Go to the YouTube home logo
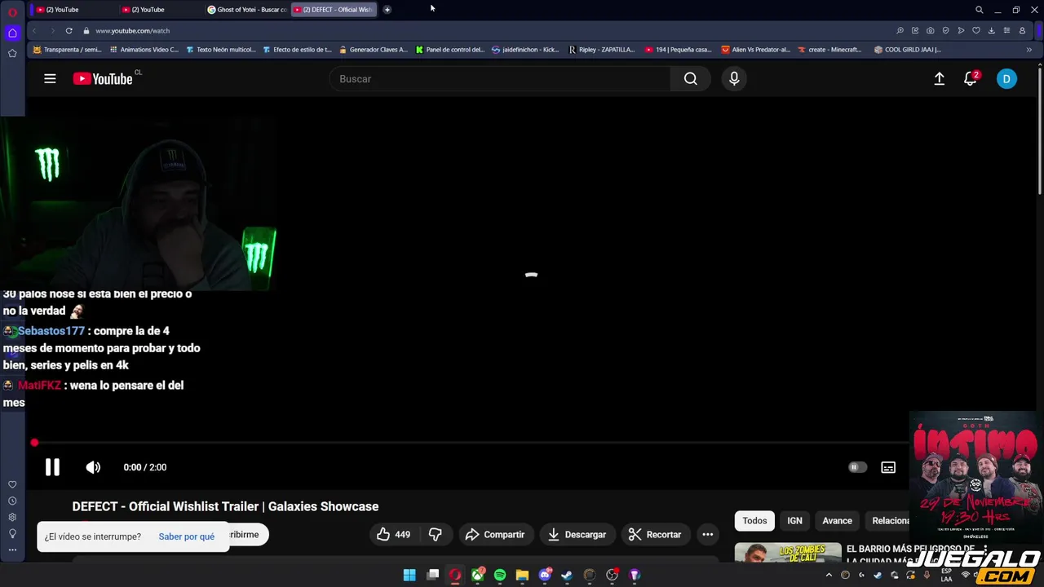 coord(103,78)
